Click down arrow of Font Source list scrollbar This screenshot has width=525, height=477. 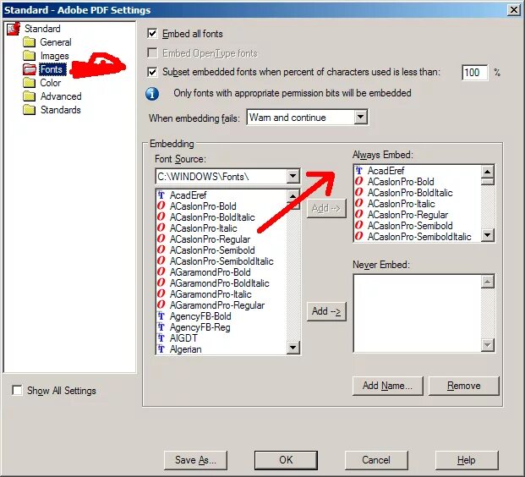(x=293, y=348)
